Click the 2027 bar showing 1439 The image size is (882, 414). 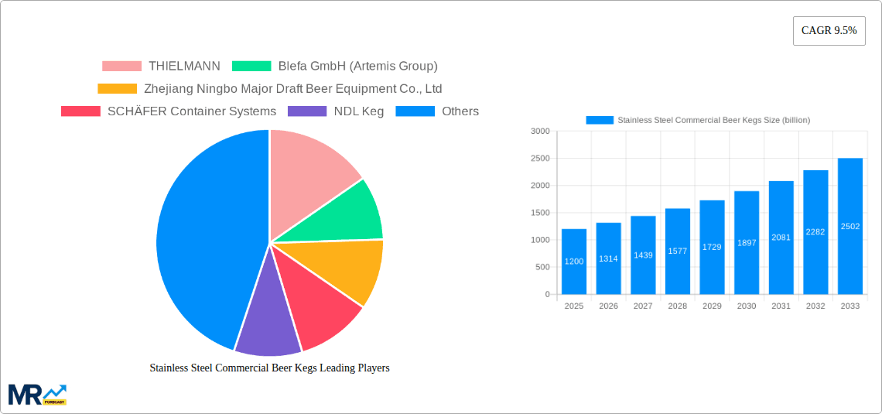[x=643, y=255]
